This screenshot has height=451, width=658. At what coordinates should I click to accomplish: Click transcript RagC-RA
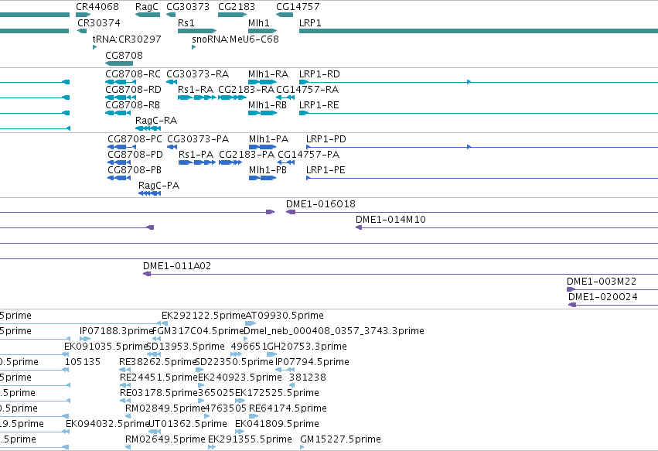156,121
